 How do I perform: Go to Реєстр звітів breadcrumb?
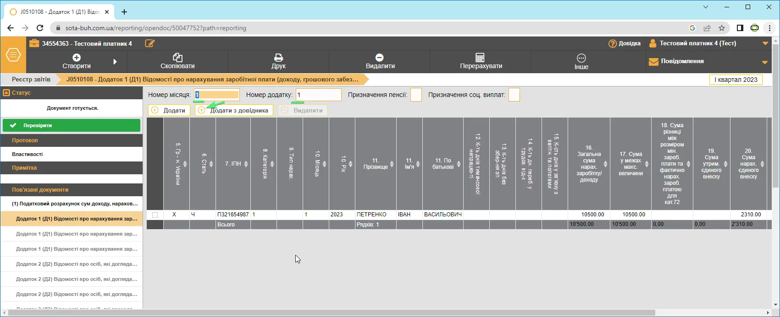[31, 79]
